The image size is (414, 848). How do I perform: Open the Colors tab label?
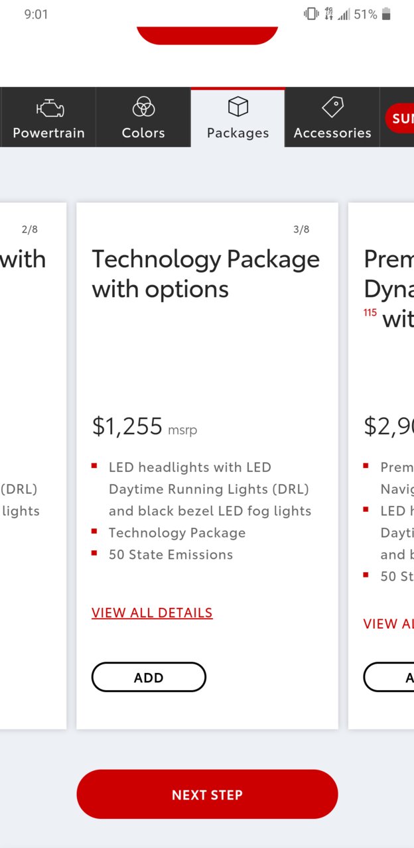tap(143, 133)
